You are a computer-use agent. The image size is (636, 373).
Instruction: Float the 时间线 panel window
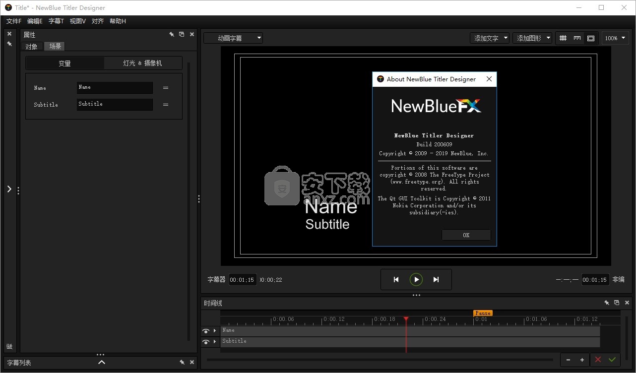click(617, 303)
